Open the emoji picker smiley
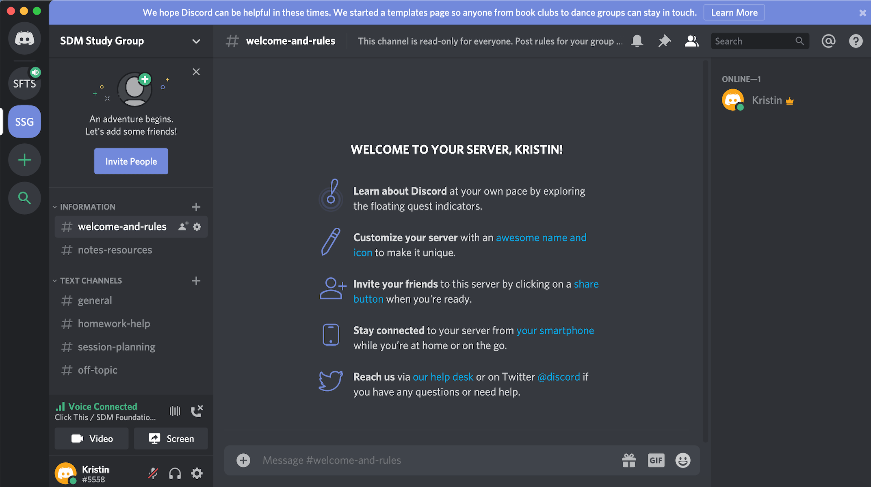Viewport: 871px width, 487px height. pos(682,460)
